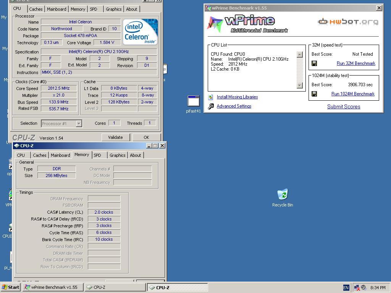Click the 3906.703 sec best score text
Screen dimensions: 391x293
(x=360, y=85)
